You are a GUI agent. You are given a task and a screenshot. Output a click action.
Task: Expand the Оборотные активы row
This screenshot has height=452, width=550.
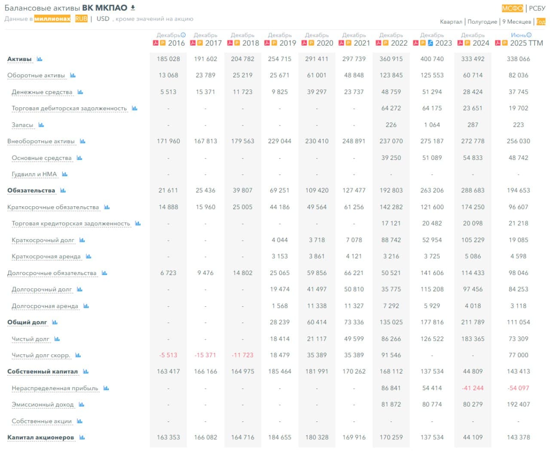click(36, 76)
